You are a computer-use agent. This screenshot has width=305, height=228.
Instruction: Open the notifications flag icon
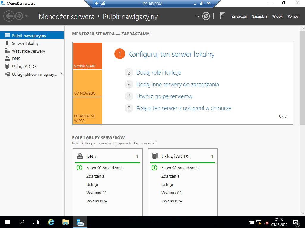[x=222, y=15]
